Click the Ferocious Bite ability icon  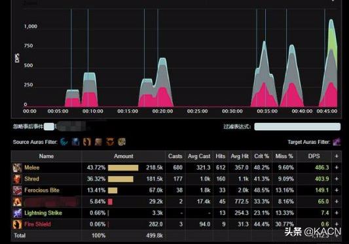click(17, 190)
